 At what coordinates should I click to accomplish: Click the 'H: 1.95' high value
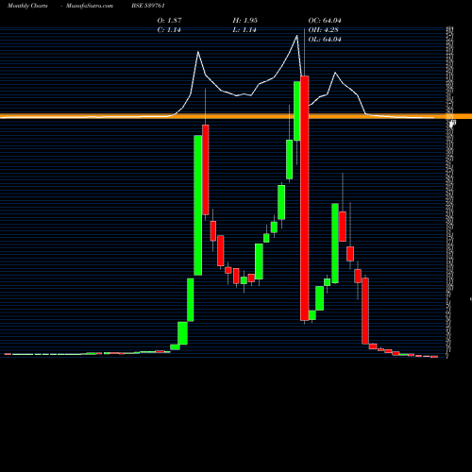(245, 21)
